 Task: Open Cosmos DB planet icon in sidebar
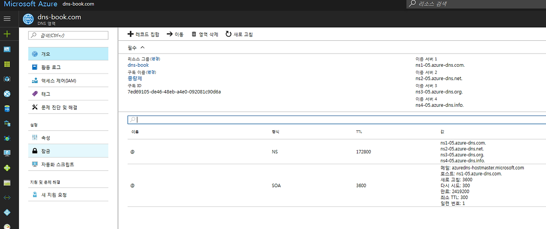[7, 138]
